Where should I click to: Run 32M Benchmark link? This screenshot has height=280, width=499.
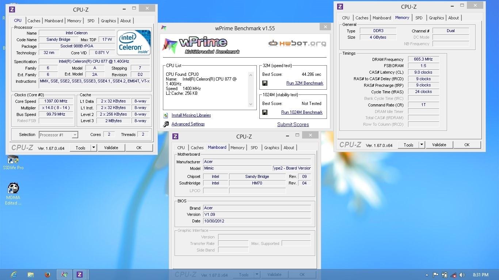point(305,83)
